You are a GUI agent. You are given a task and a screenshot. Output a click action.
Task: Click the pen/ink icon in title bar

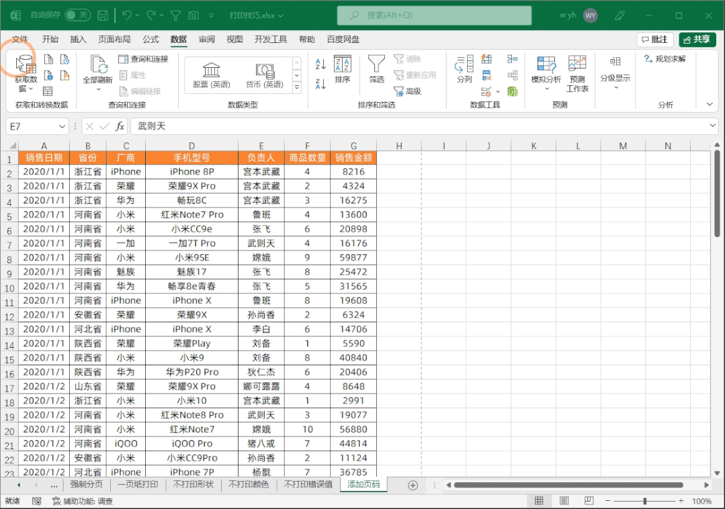point(620,15)
